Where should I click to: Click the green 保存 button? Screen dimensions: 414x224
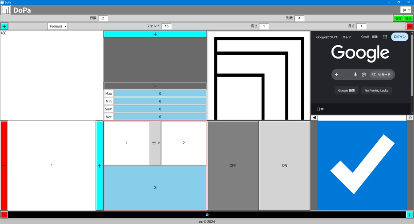398,18
